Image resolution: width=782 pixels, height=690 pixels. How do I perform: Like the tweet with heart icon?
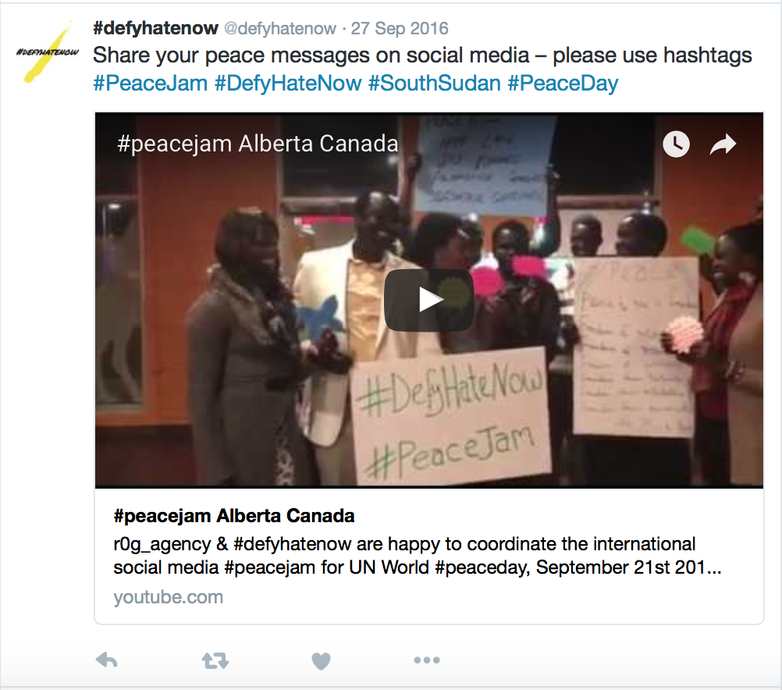pyautogui.click(x=321, y=661)
